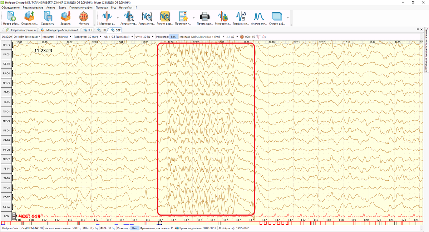Click the bracketed Автоматический анализ icon
The image size is (429, 232).
[x=147, y=18]
